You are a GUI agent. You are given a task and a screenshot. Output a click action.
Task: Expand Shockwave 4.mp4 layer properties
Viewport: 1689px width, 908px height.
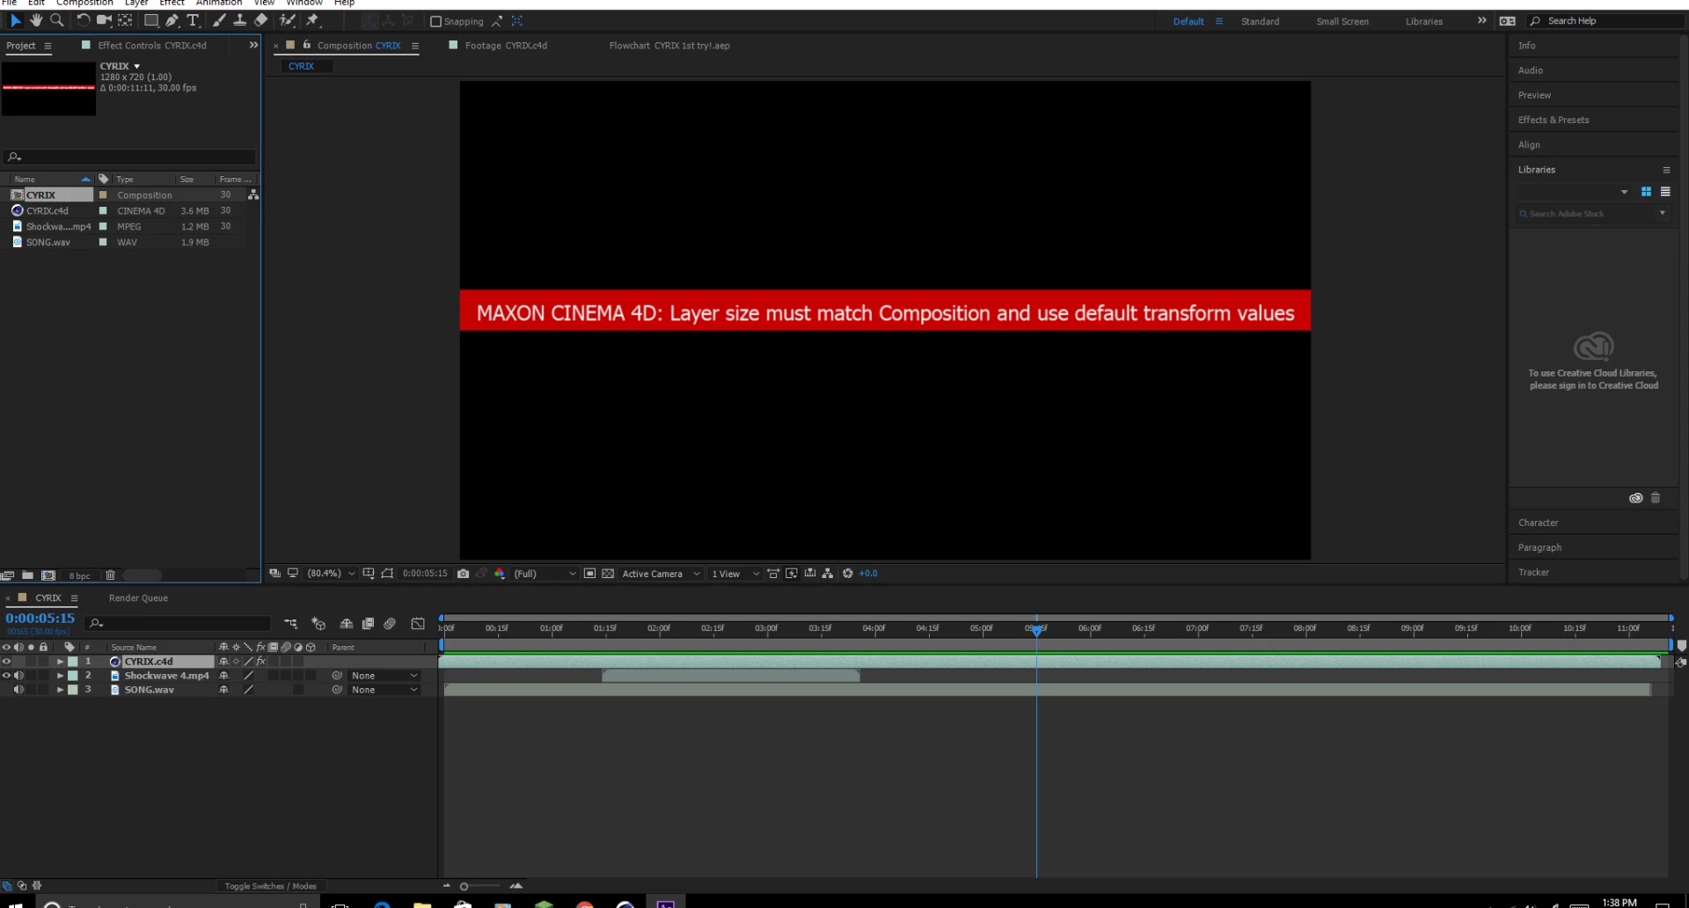point(60,676)
